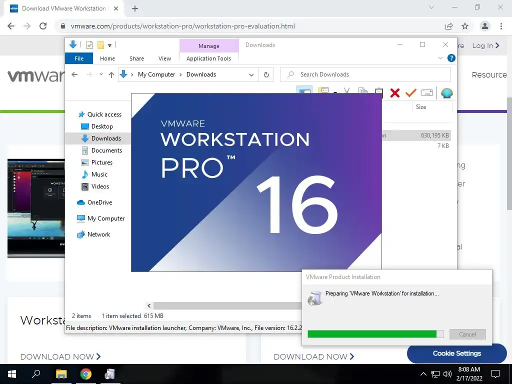The image size is (512, 384).
Task: Open the File tab in Explorer
Action: click(79, 58)
